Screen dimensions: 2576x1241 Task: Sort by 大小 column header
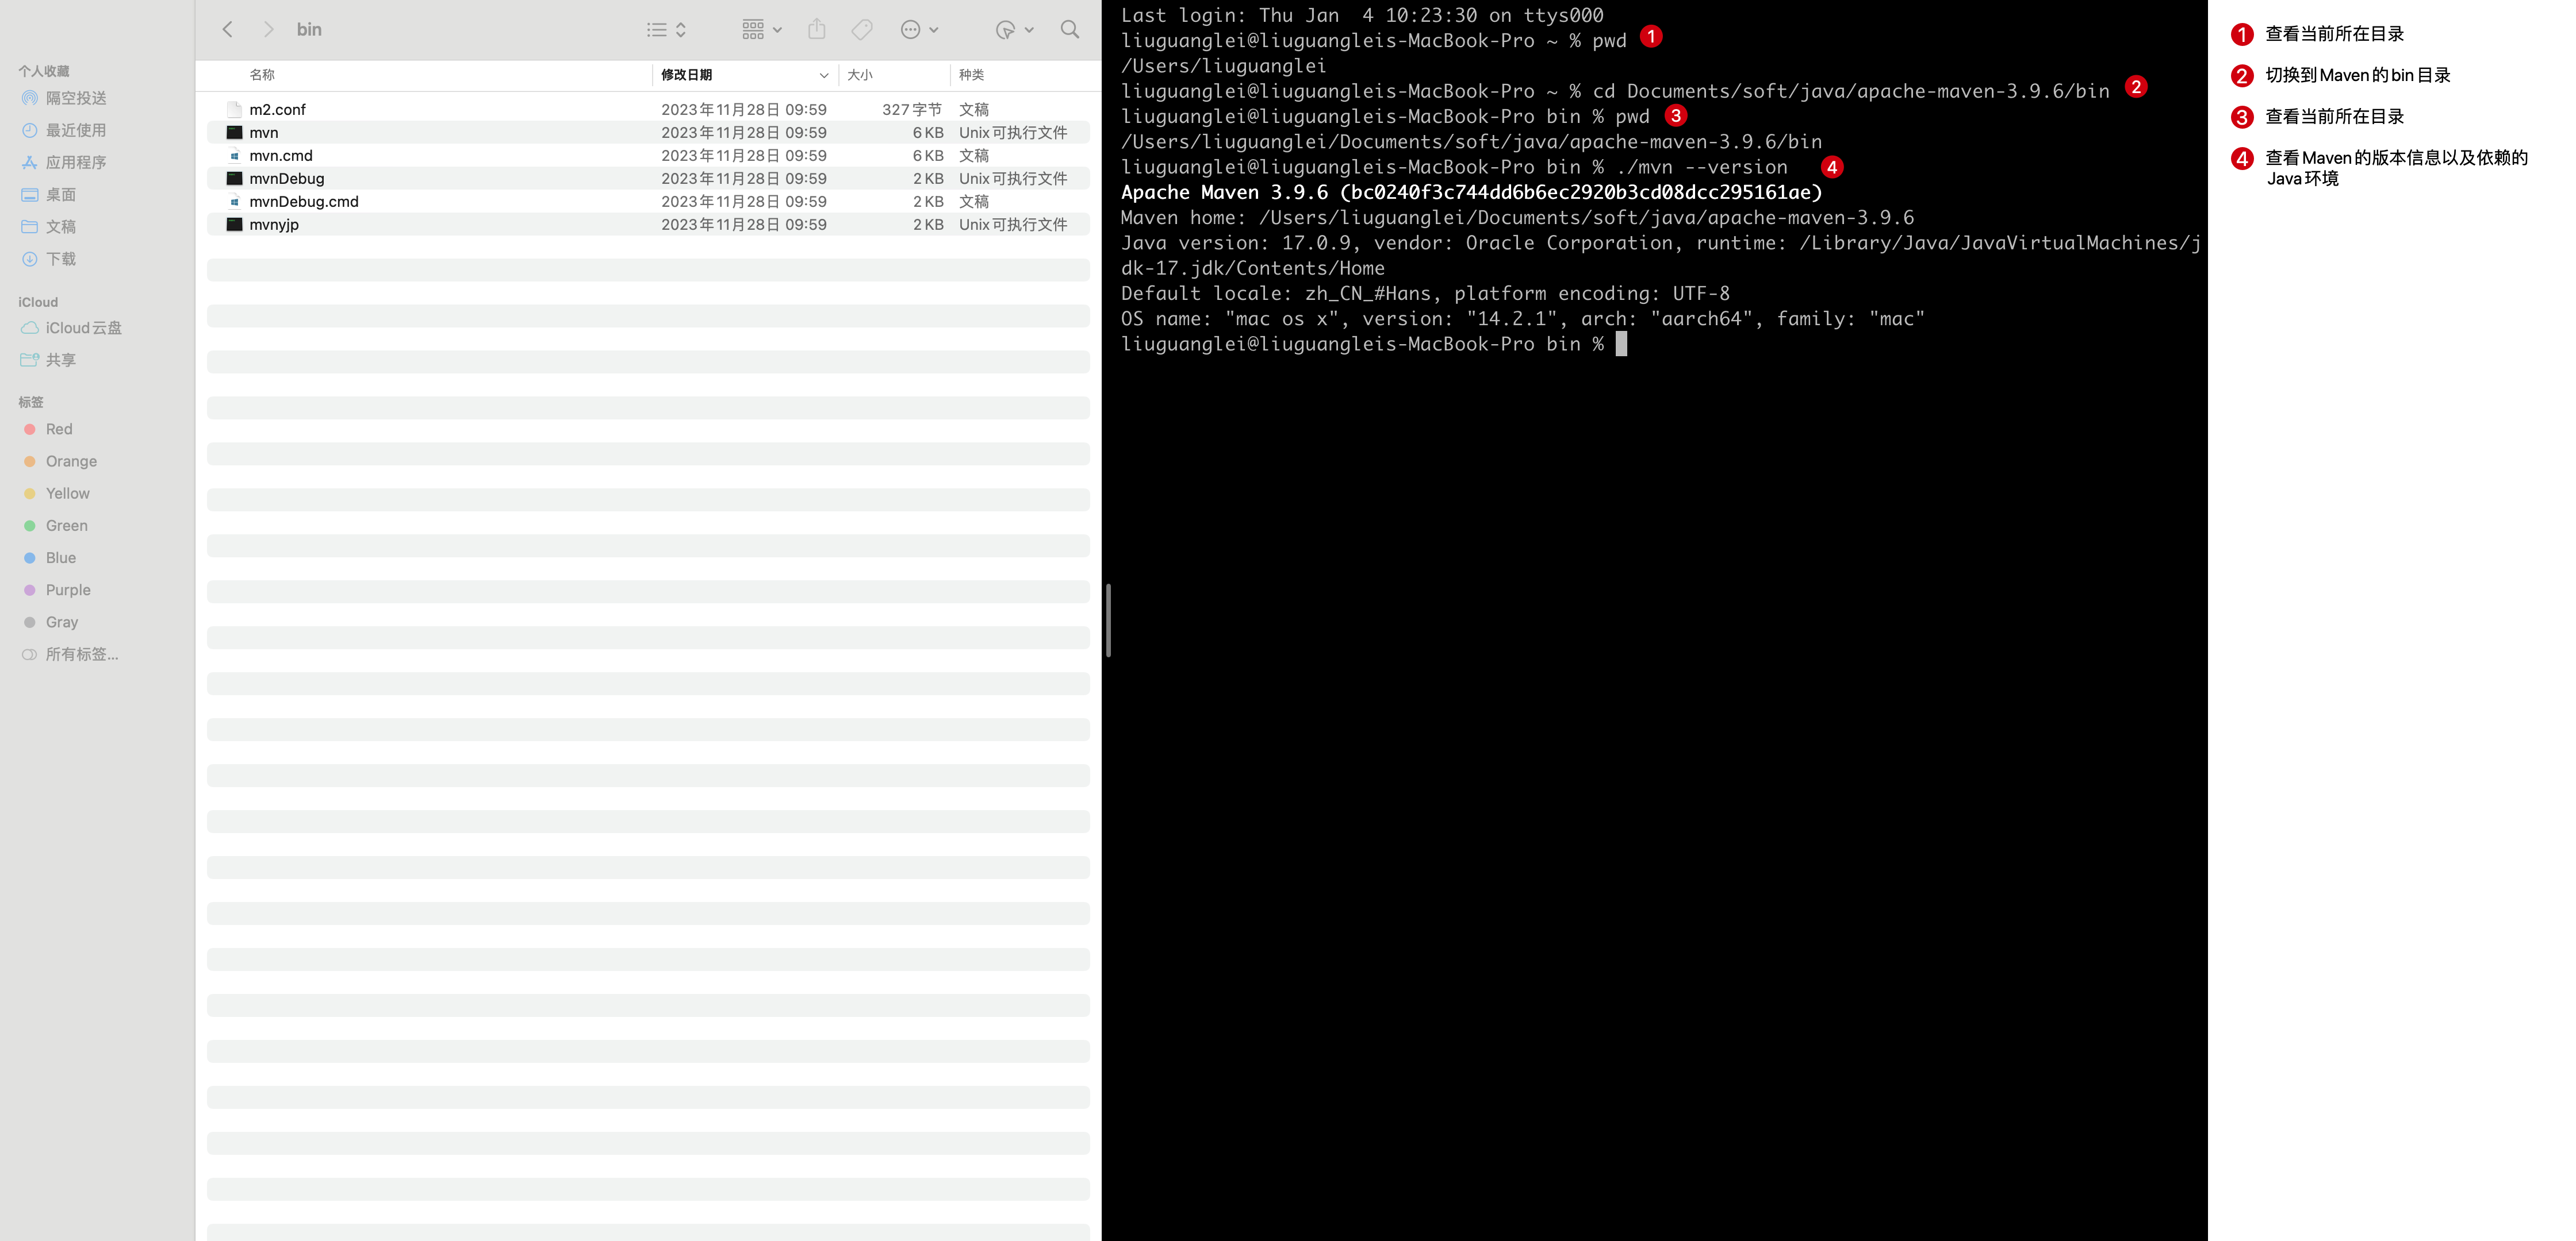pos(860,75)
